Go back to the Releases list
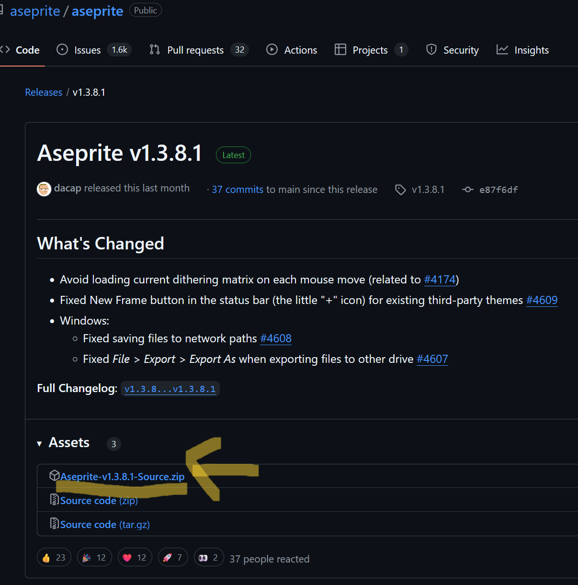 (x=44, y=92)
